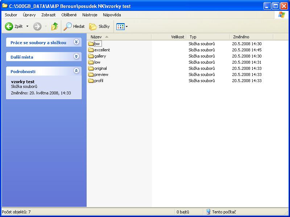Click the Views layout icon
This screenshot has width=290, height=217.
tap(120, 26)
